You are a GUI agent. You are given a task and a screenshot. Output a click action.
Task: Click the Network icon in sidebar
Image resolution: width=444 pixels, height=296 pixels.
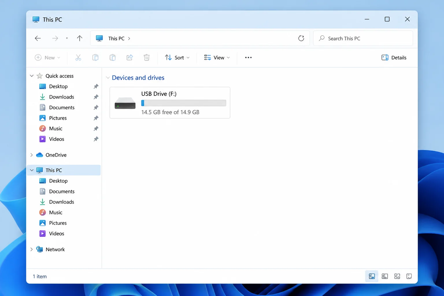coord(40,249)
